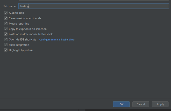Image resolution: width=171 pixels, height=111 pixels.
Task: Toggle the Override IDE shortcuts checkbox
Action: click(6, 40)
